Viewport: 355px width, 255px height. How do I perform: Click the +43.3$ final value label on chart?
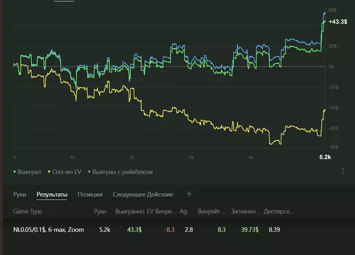click(x=338, y=22)
